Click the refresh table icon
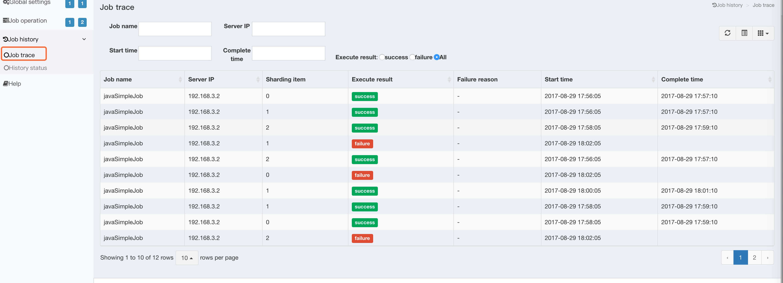 (x=727, y=33)
